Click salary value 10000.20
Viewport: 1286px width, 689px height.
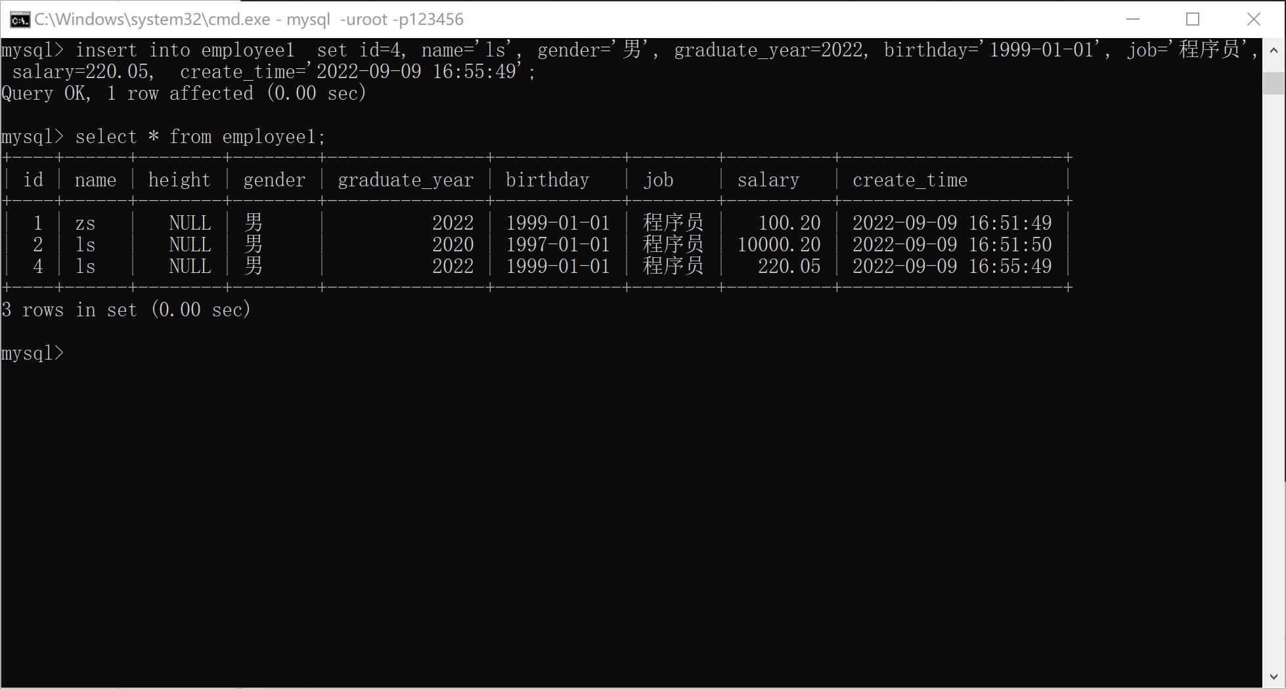pyautogui.click(x=779, y=245)
